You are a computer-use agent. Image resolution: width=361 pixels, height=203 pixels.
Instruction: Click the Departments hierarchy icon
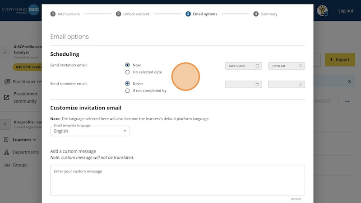click(7, 152)
